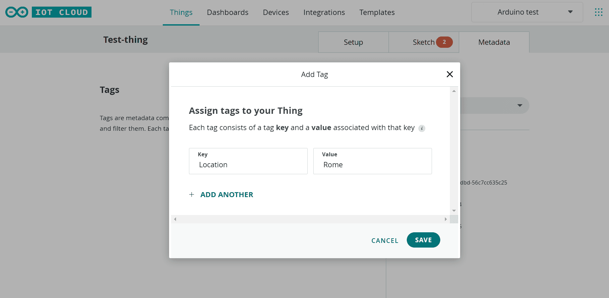Open the Templates page
This screenshot has width=609, height=298.
377,13
